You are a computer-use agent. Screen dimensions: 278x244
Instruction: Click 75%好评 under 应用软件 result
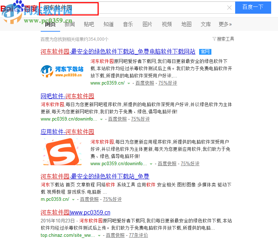point(190,163)
